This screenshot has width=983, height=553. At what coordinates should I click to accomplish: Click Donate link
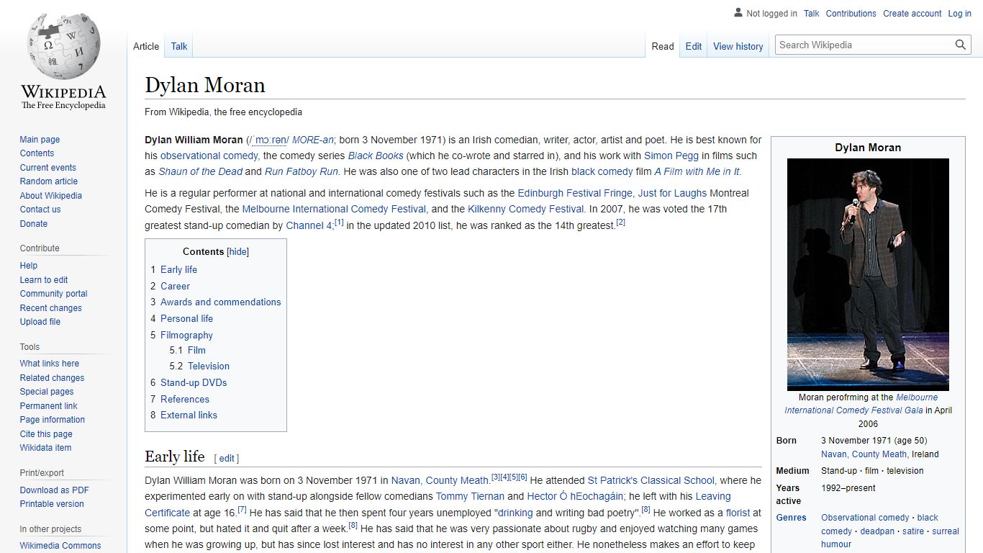coord(34,224)
